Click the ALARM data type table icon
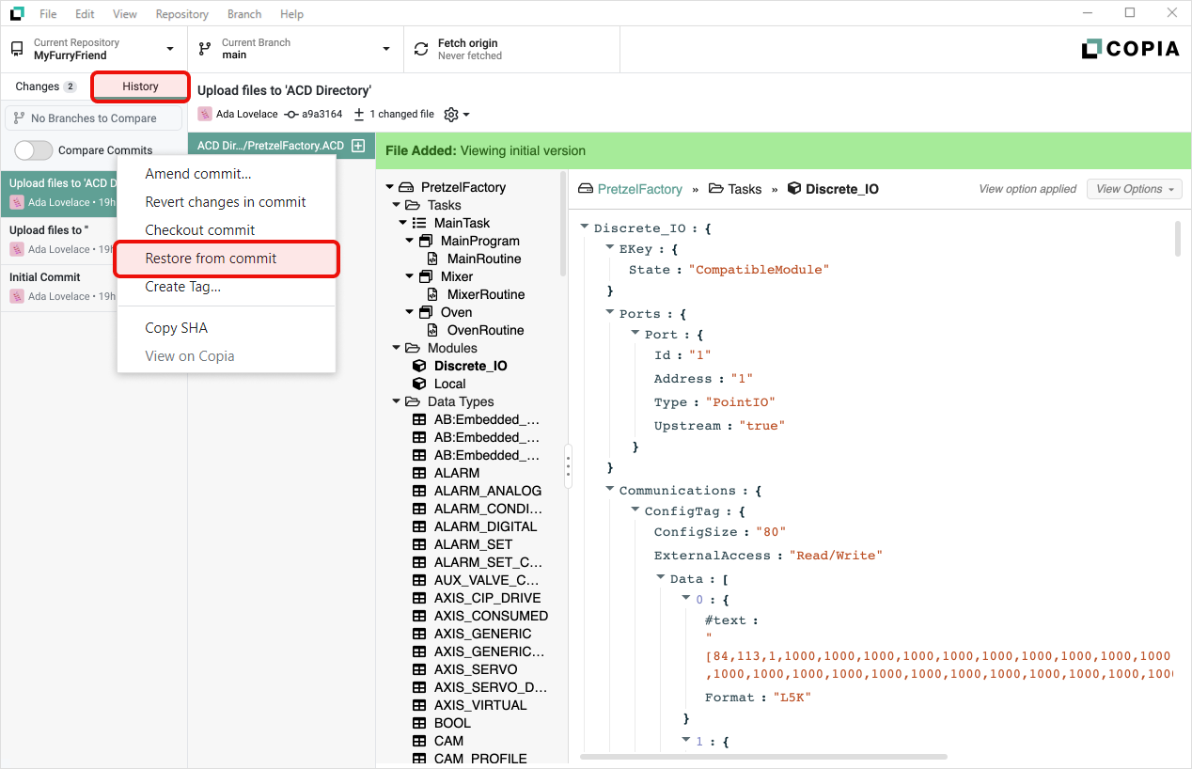Screen dimensions: 1192x769 (419, 473)
